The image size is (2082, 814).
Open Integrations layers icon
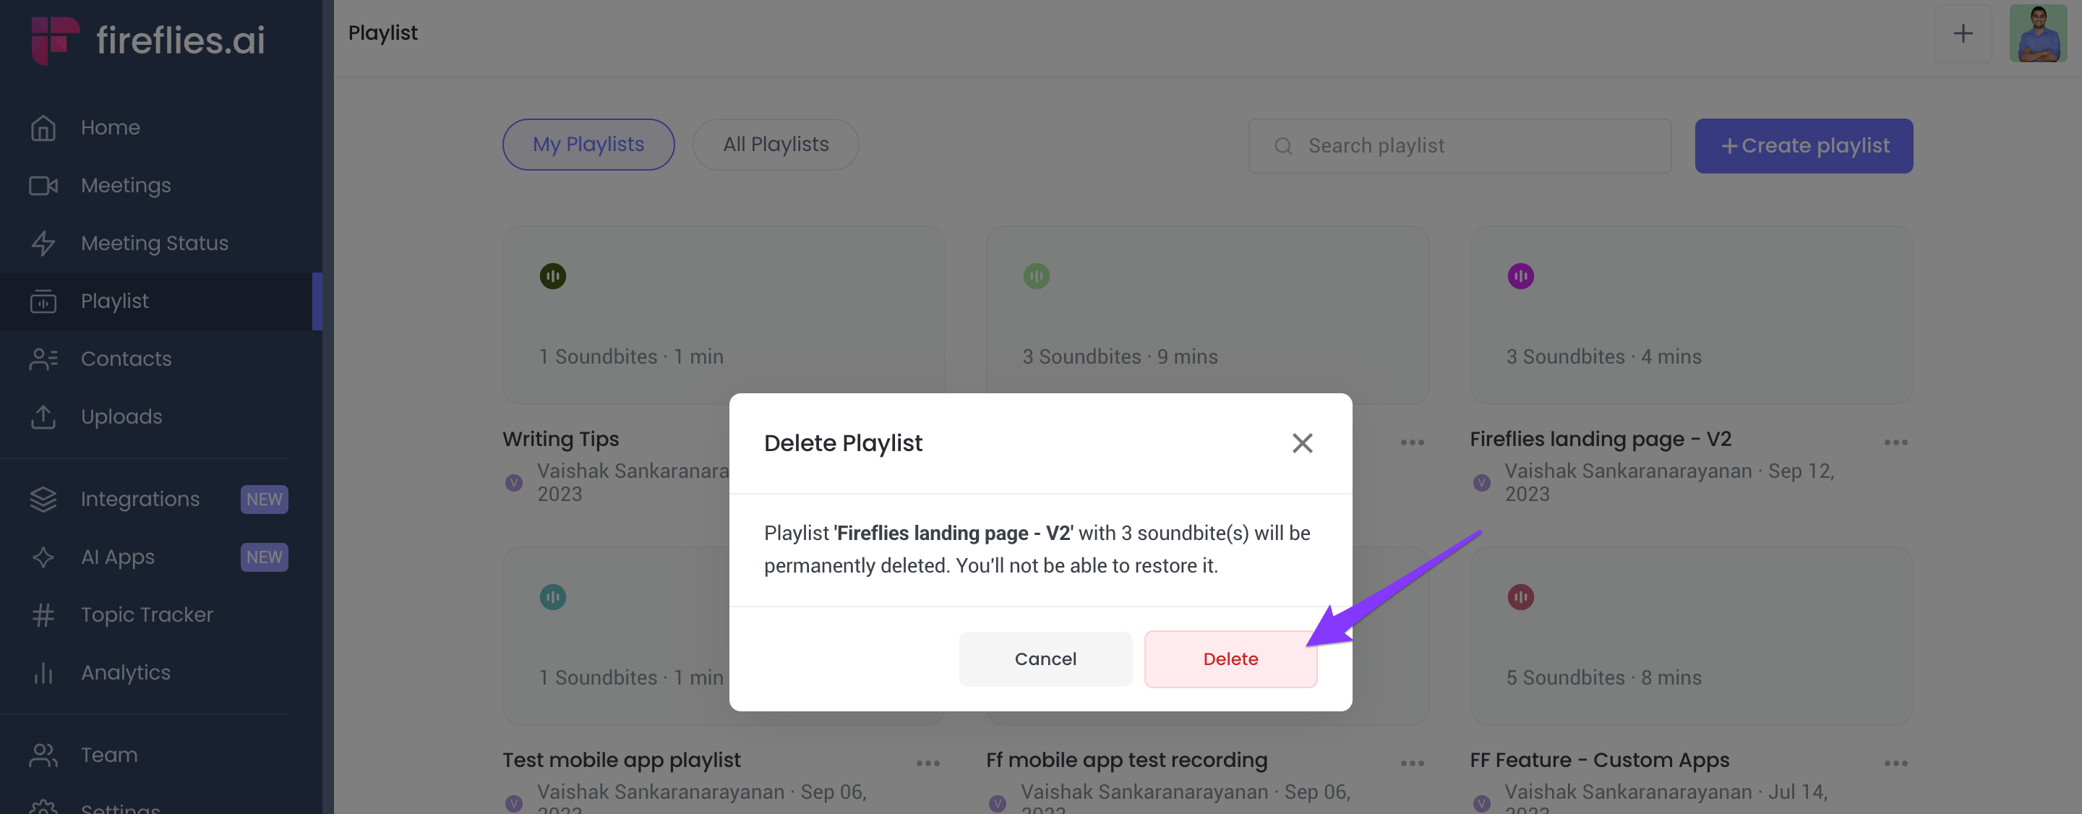43,500
